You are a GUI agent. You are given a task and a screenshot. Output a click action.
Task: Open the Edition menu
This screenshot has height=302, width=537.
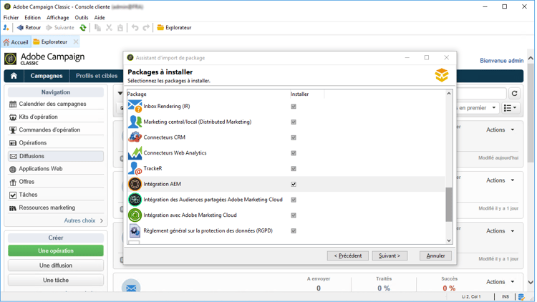click(32, 17)
